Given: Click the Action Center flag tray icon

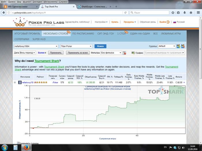Looking at the screenshot, I should 171,148.
